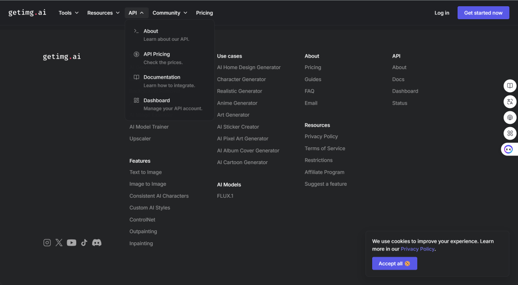Open Guides footer link
This screenshot has width=518, height=285.
[313, 79]
